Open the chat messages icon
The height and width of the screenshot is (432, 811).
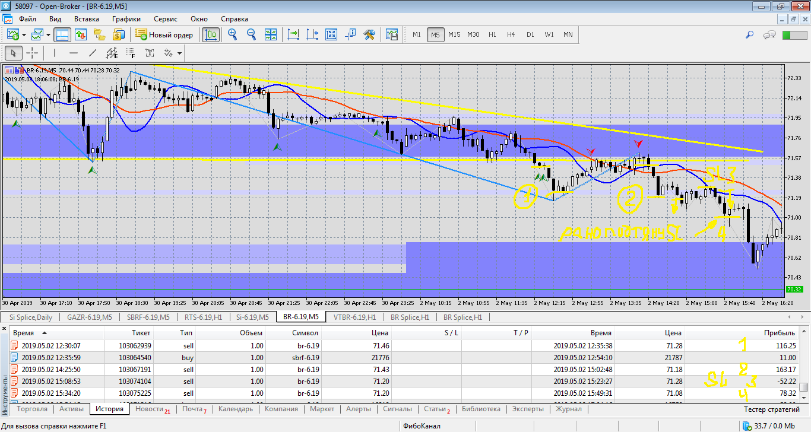(769, 34)
